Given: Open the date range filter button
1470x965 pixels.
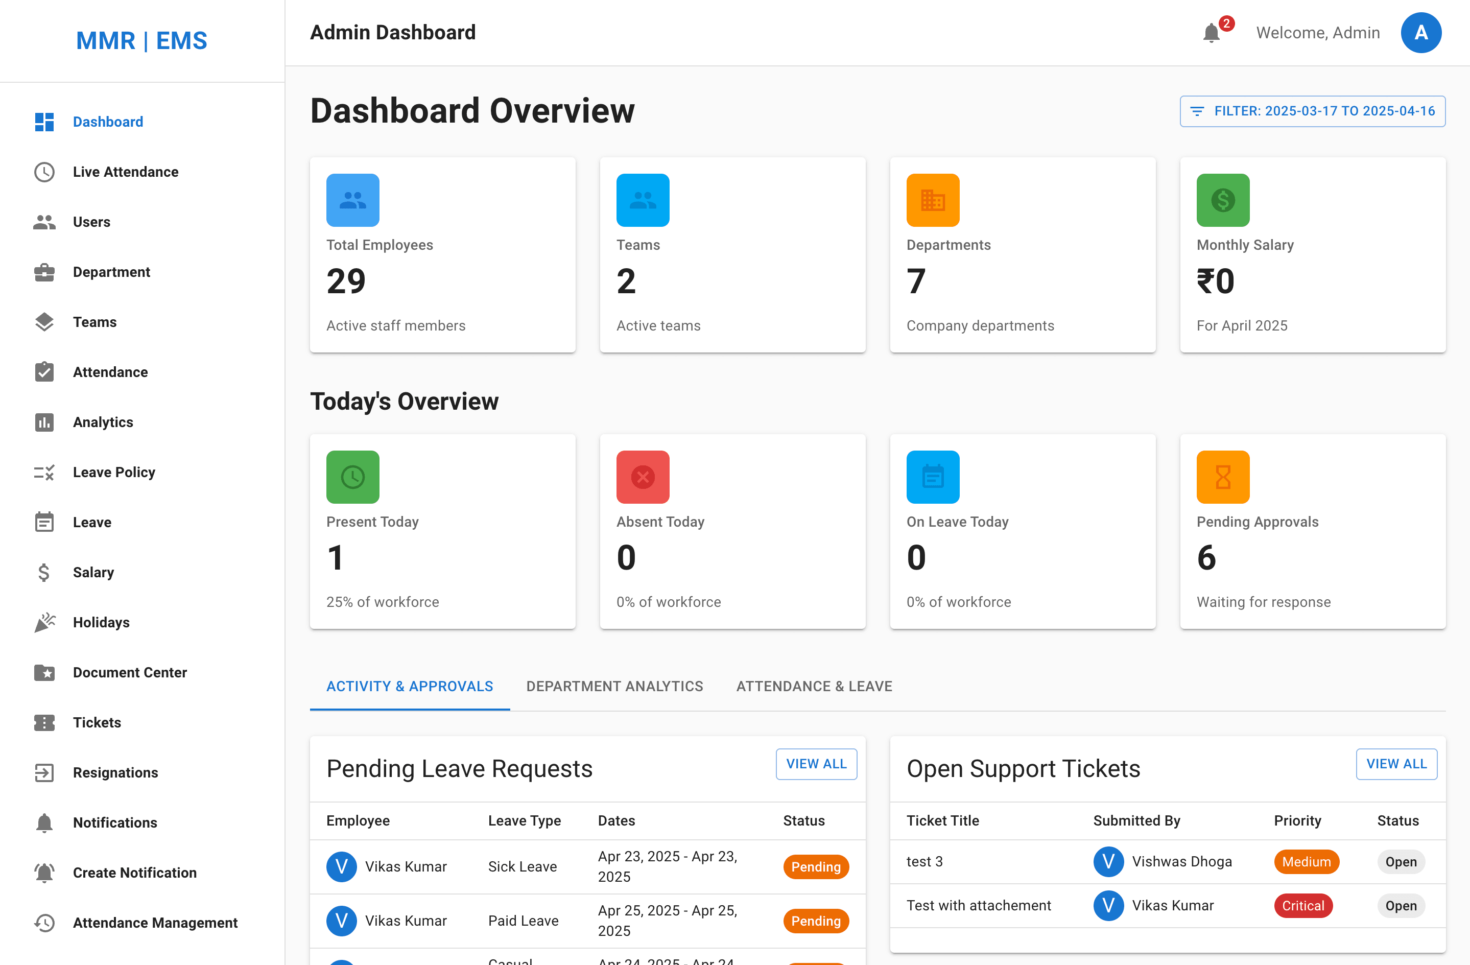Looking at the screenshot, I should click(x=1312, y=111).
